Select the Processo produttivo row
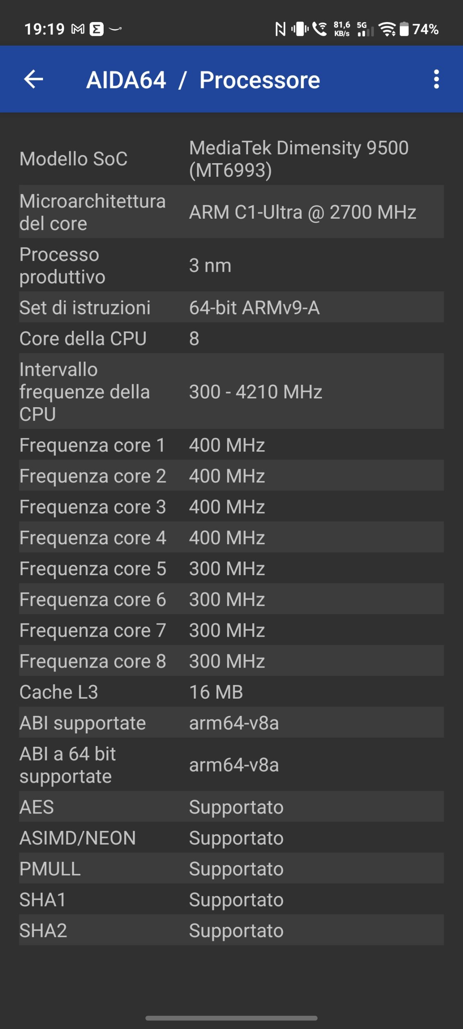Screen dimensions: 463x1029 pos(231,266)
